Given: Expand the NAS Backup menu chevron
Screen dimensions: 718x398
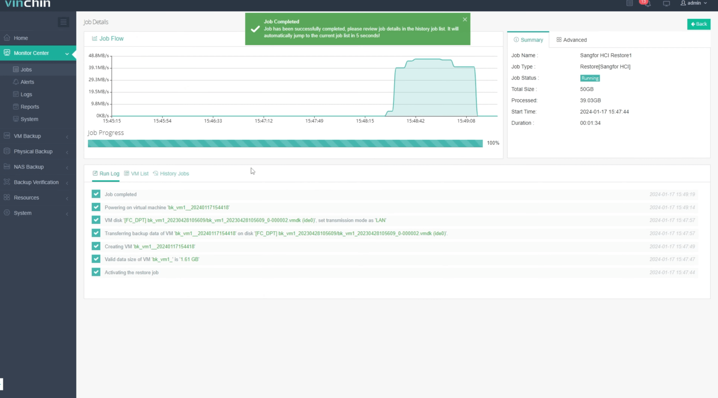Looking at the screenshot, I should [67, 167].
